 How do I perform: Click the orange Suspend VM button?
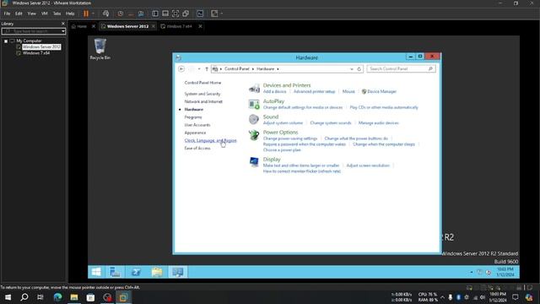[86, 14]
